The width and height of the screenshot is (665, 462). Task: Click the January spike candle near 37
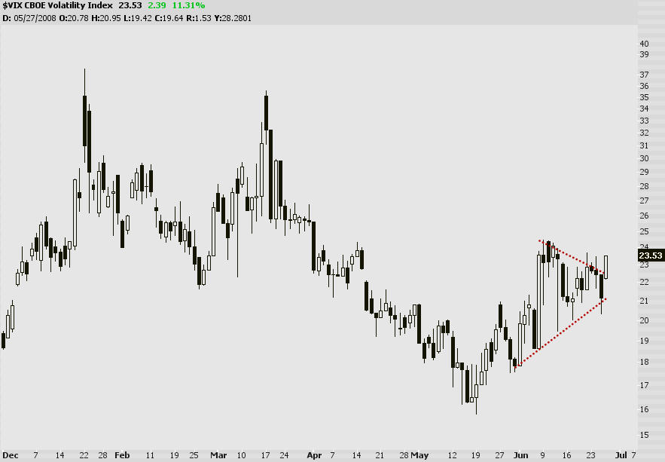click(84, 121)
